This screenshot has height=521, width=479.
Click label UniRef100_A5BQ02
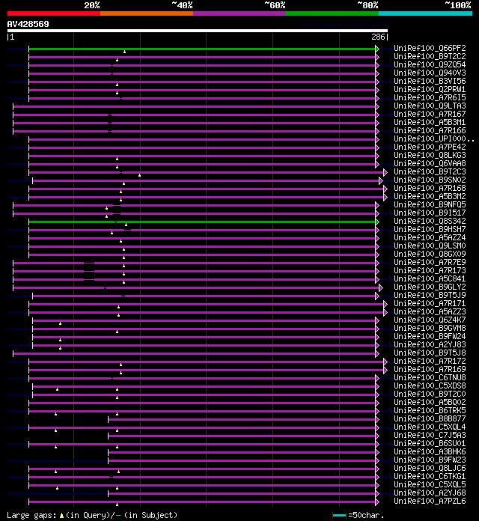430,403
